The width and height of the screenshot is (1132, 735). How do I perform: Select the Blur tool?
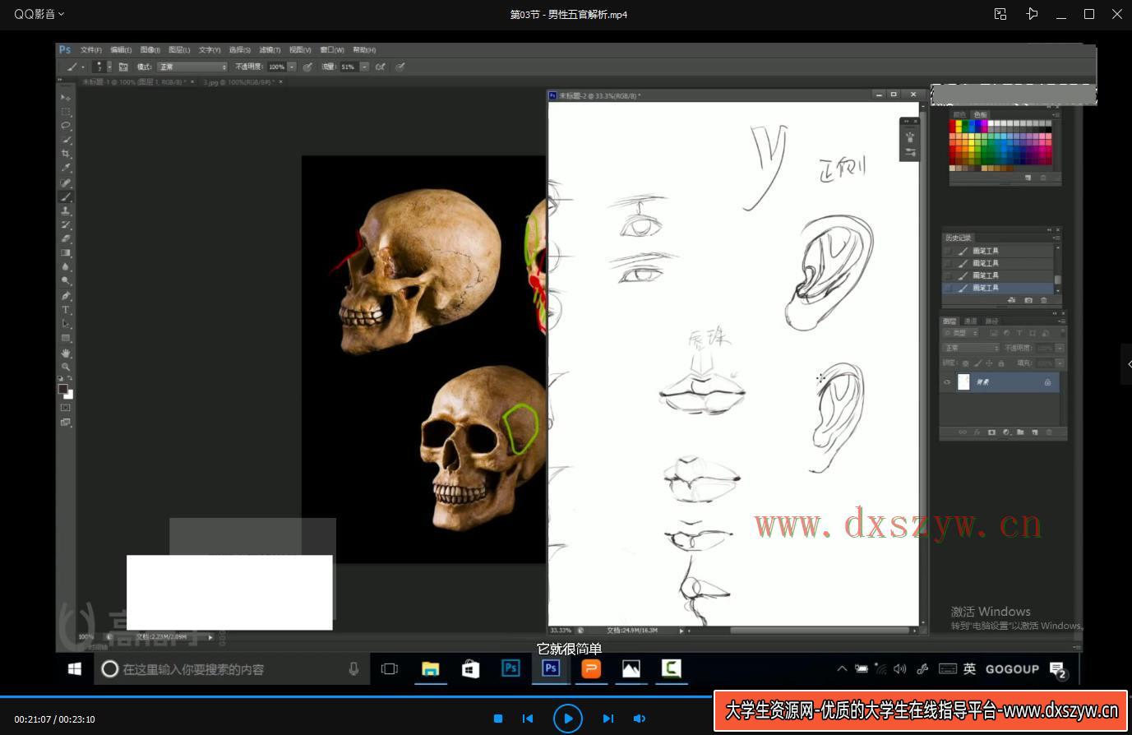(x=66, y=266)
